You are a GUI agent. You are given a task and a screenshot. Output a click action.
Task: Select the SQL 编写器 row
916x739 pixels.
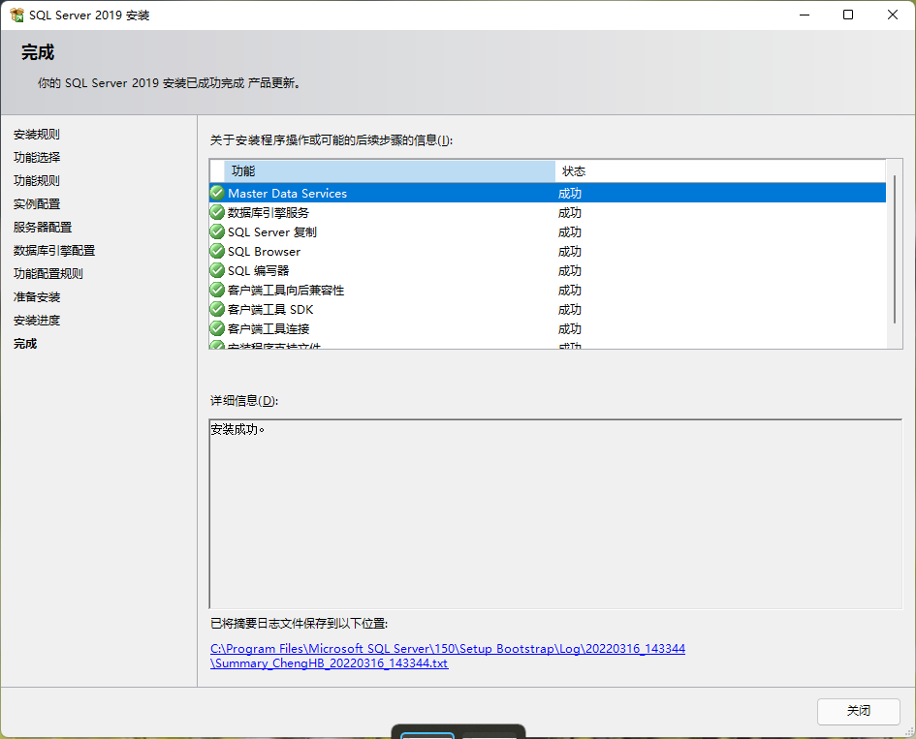[548, 270]
